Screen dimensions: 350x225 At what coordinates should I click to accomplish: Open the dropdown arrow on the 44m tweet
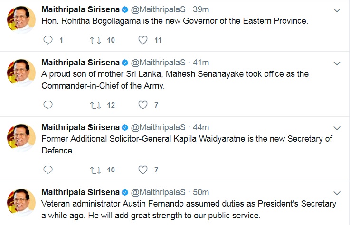[x=337, y=128]
